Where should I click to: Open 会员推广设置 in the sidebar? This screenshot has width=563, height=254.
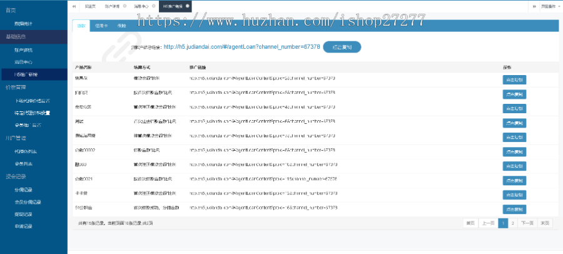pyautogui.click(x=28, y=125)
